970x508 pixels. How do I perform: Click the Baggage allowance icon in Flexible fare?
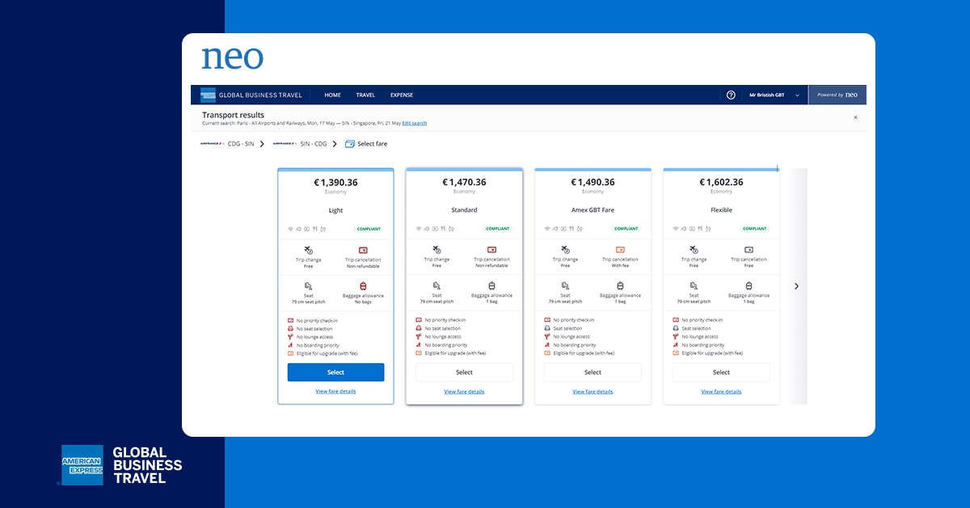tap(749, 286)
